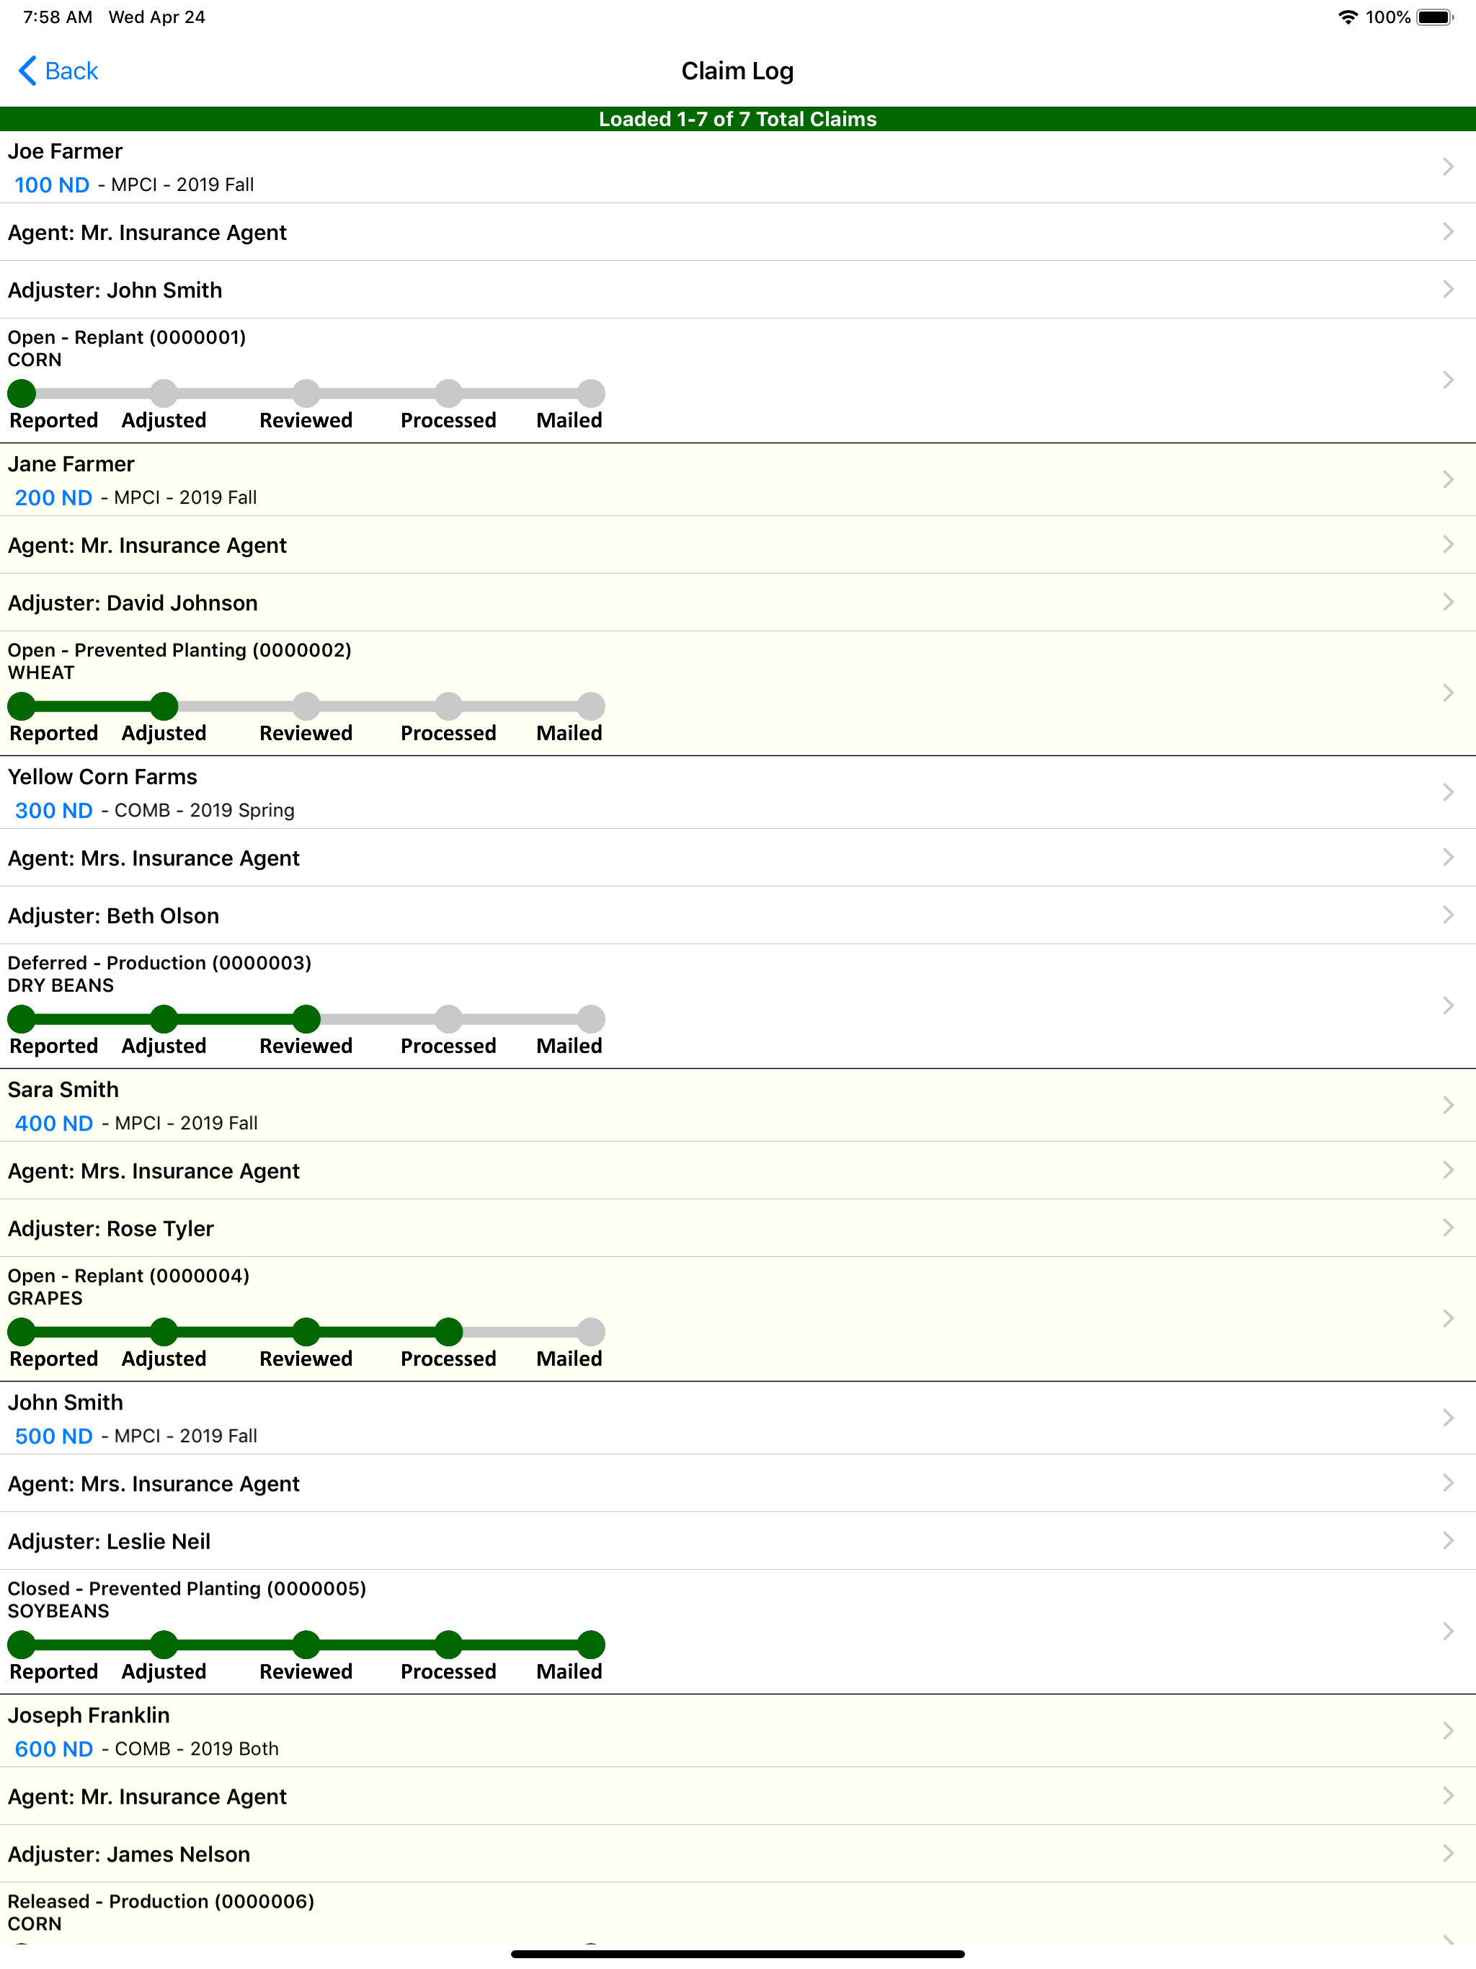1476x1969 pixels.
Task: Tap Agent: Mr. Insurance Agent under Jane Farmer
Action: 738,545
